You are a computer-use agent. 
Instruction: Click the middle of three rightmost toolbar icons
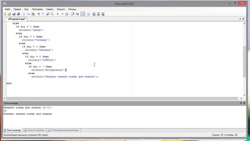point(98,14)
